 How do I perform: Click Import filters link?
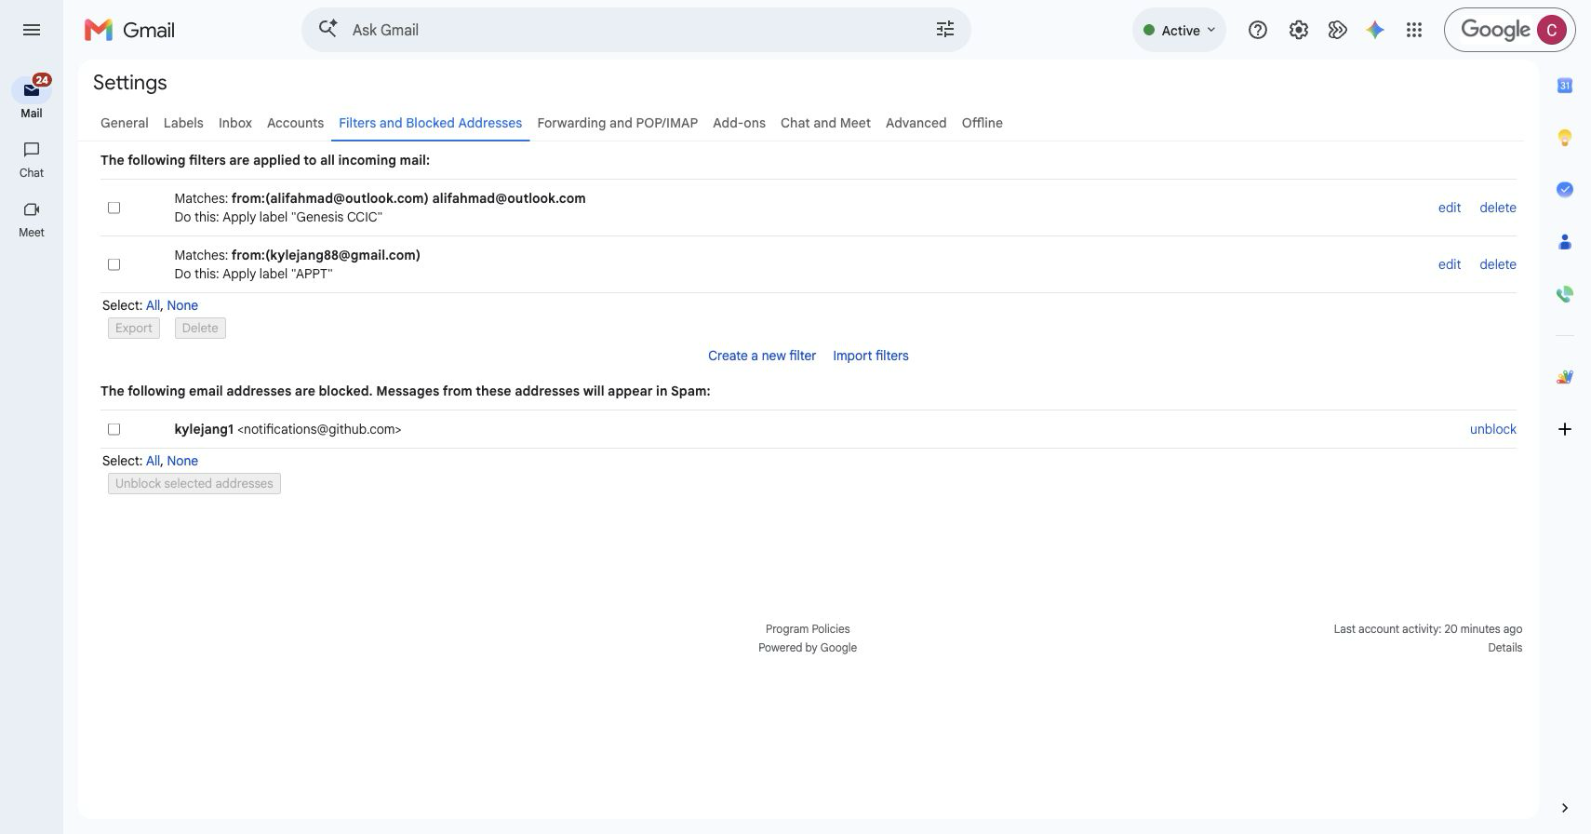click(x=871, y=356)
